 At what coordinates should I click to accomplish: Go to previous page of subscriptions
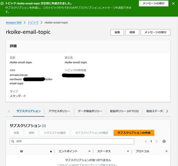(146, 141)
